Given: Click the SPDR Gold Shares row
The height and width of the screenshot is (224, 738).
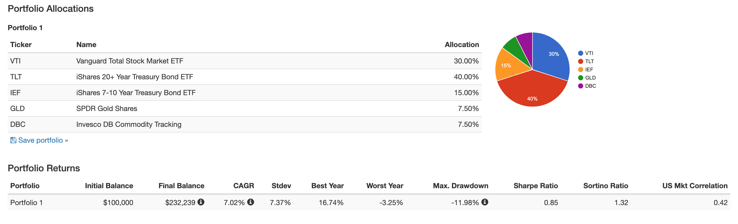Looking at the screenshot, I should pyautogui.click(x=244, y=109).
